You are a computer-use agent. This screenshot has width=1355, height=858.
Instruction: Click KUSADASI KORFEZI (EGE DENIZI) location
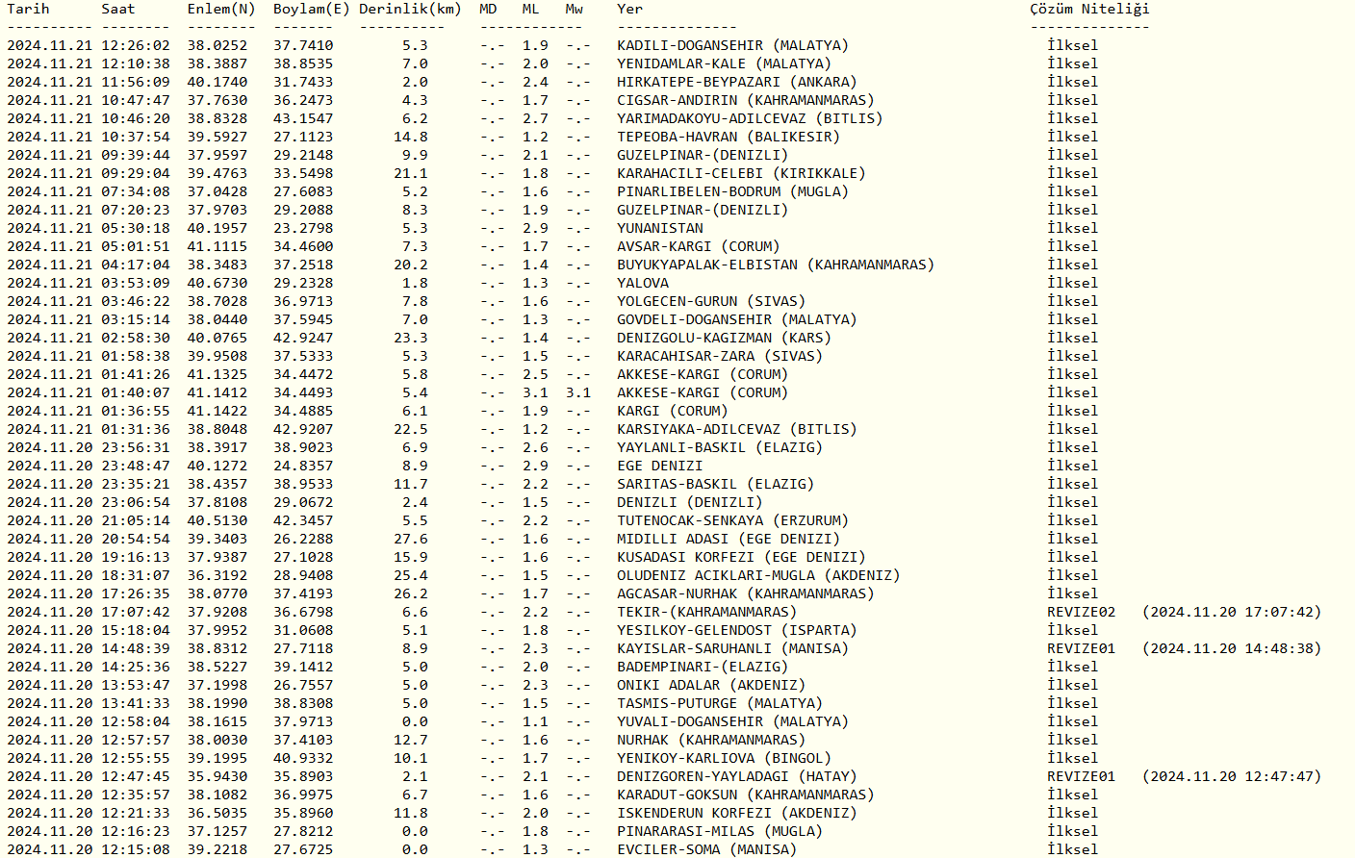741,557
